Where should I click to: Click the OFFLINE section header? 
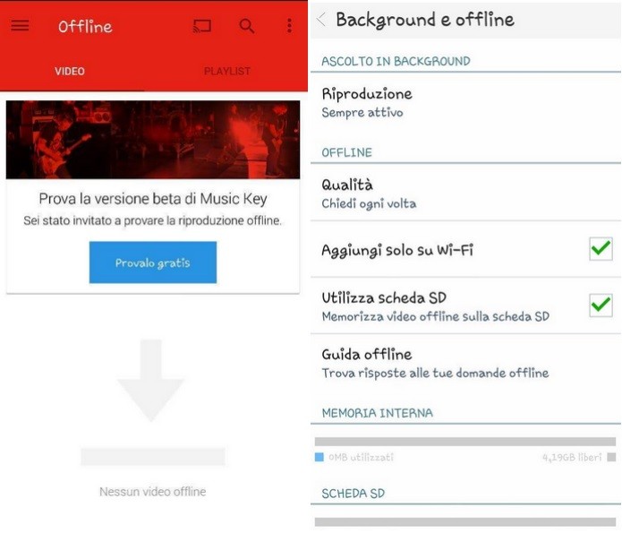pos(346,152)
